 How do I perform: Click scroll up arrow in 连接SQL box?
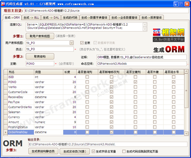[x=145, y=24]
